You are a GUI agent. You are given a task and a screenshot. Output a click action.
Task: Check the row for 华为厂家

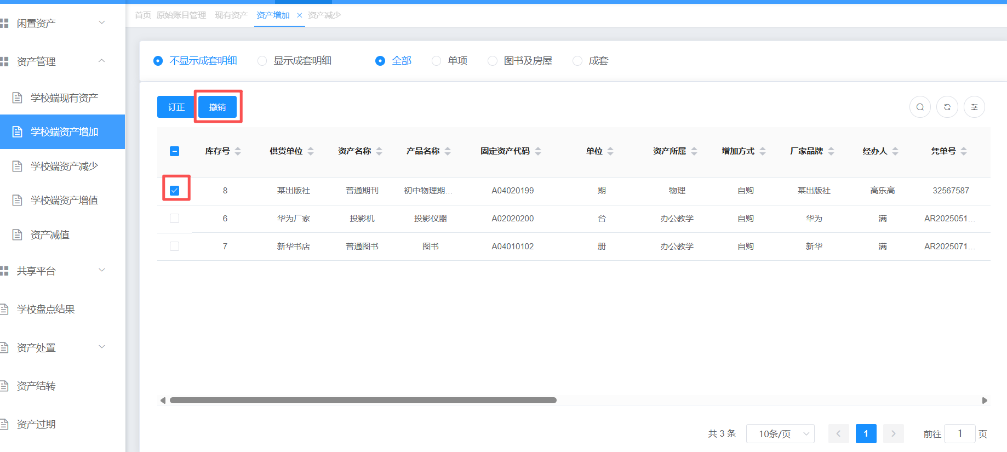tap(175, 219)
